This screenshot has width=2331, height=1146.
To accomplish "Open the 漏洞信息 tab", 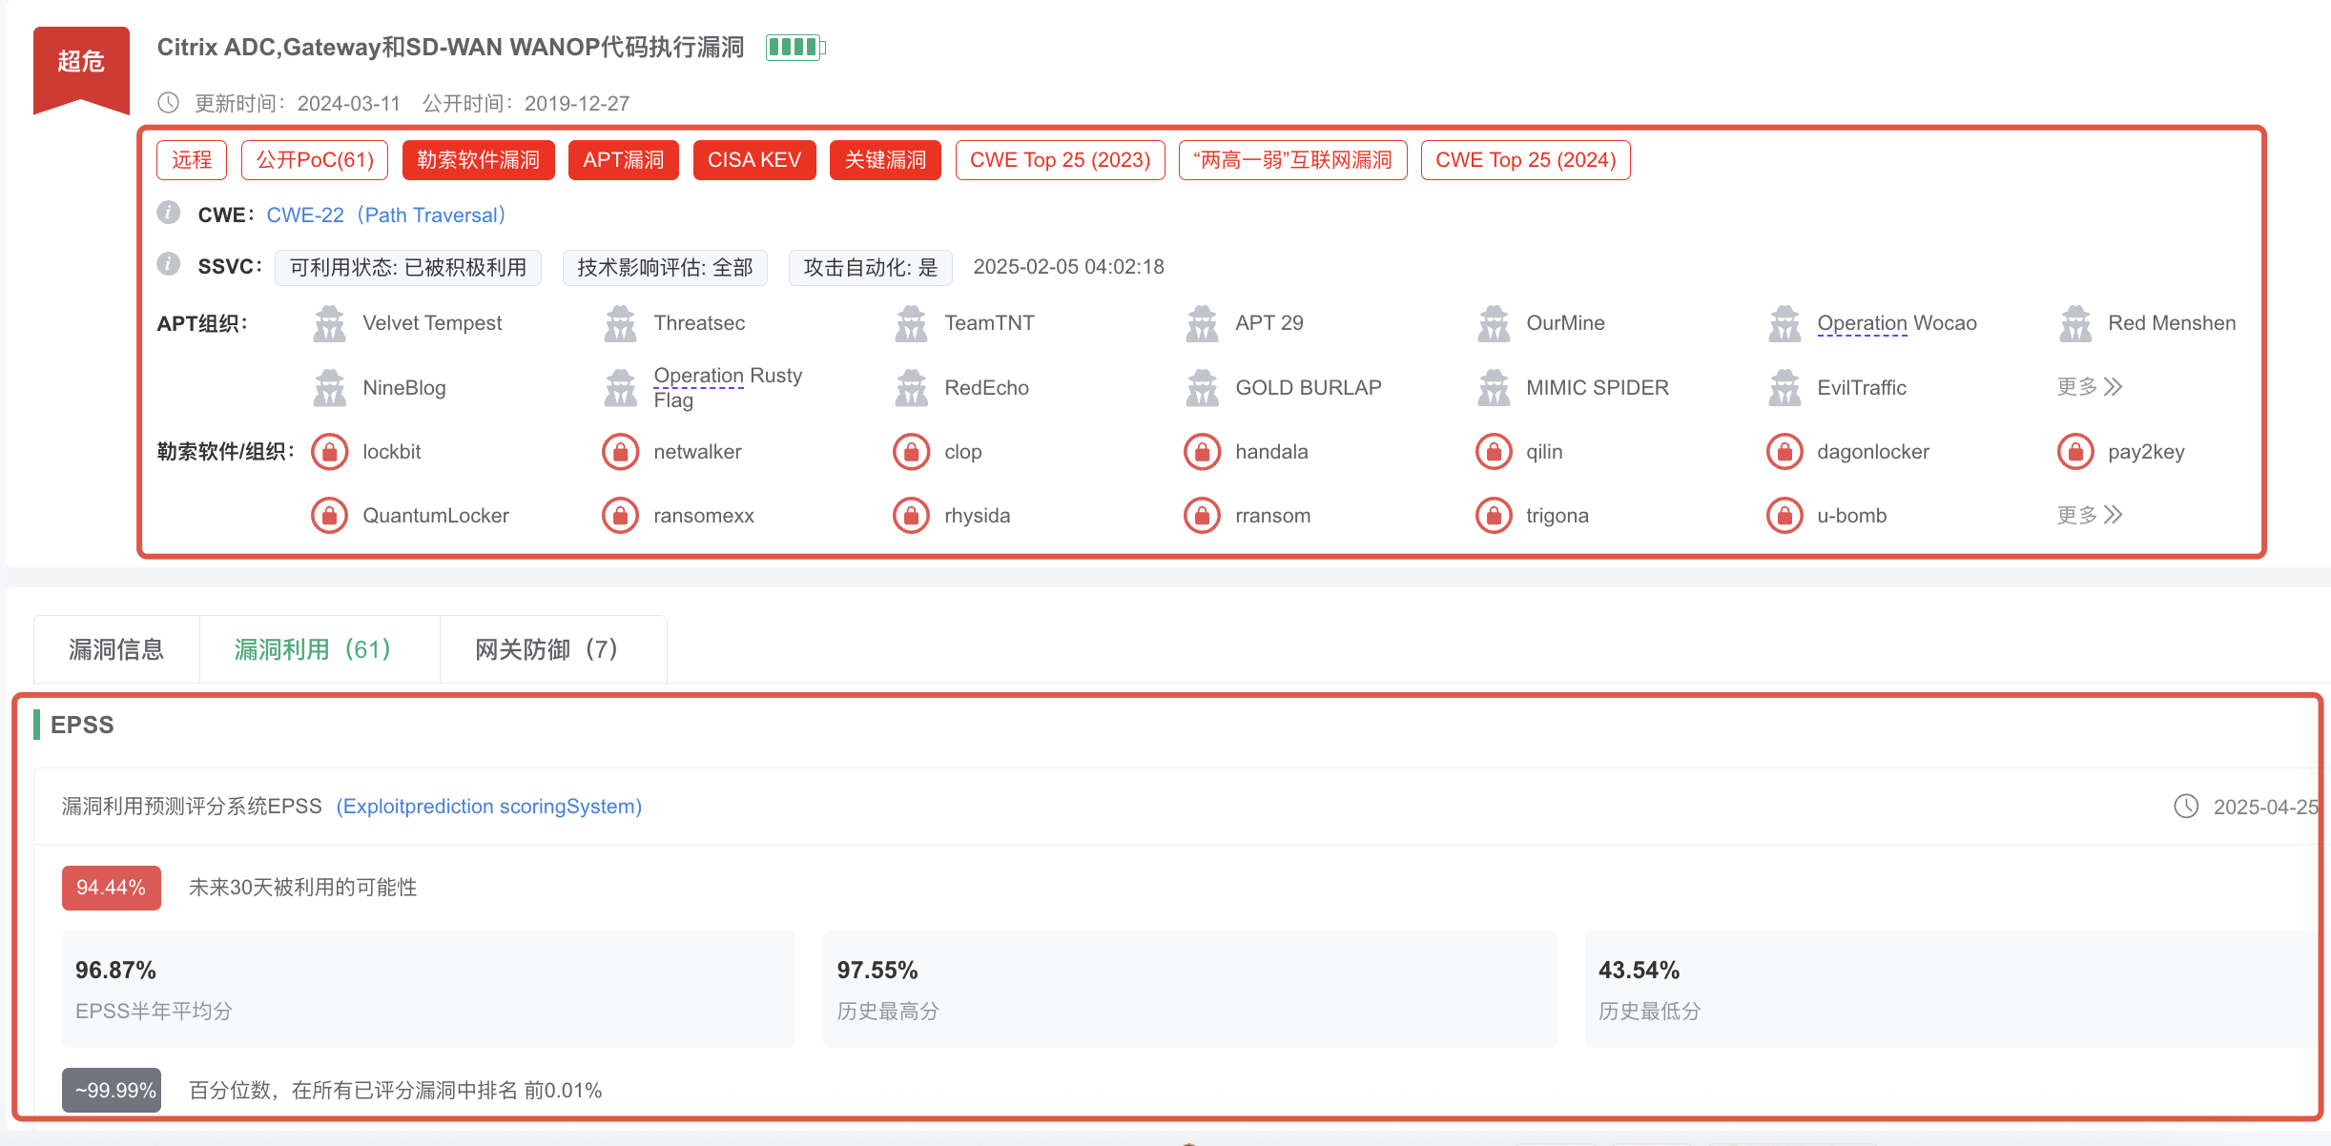I will tap(116, 649).
